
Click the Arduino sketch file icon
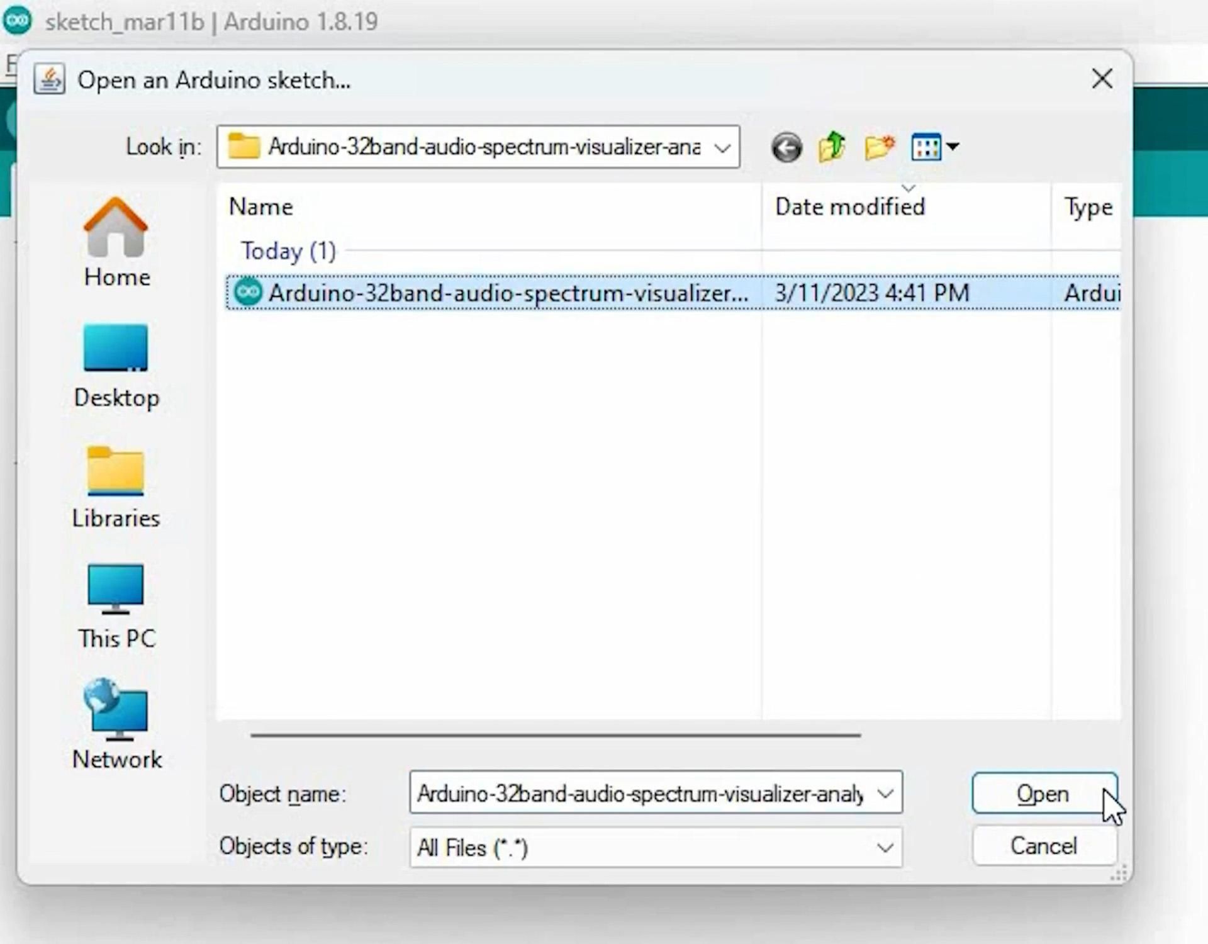(248, 293)
